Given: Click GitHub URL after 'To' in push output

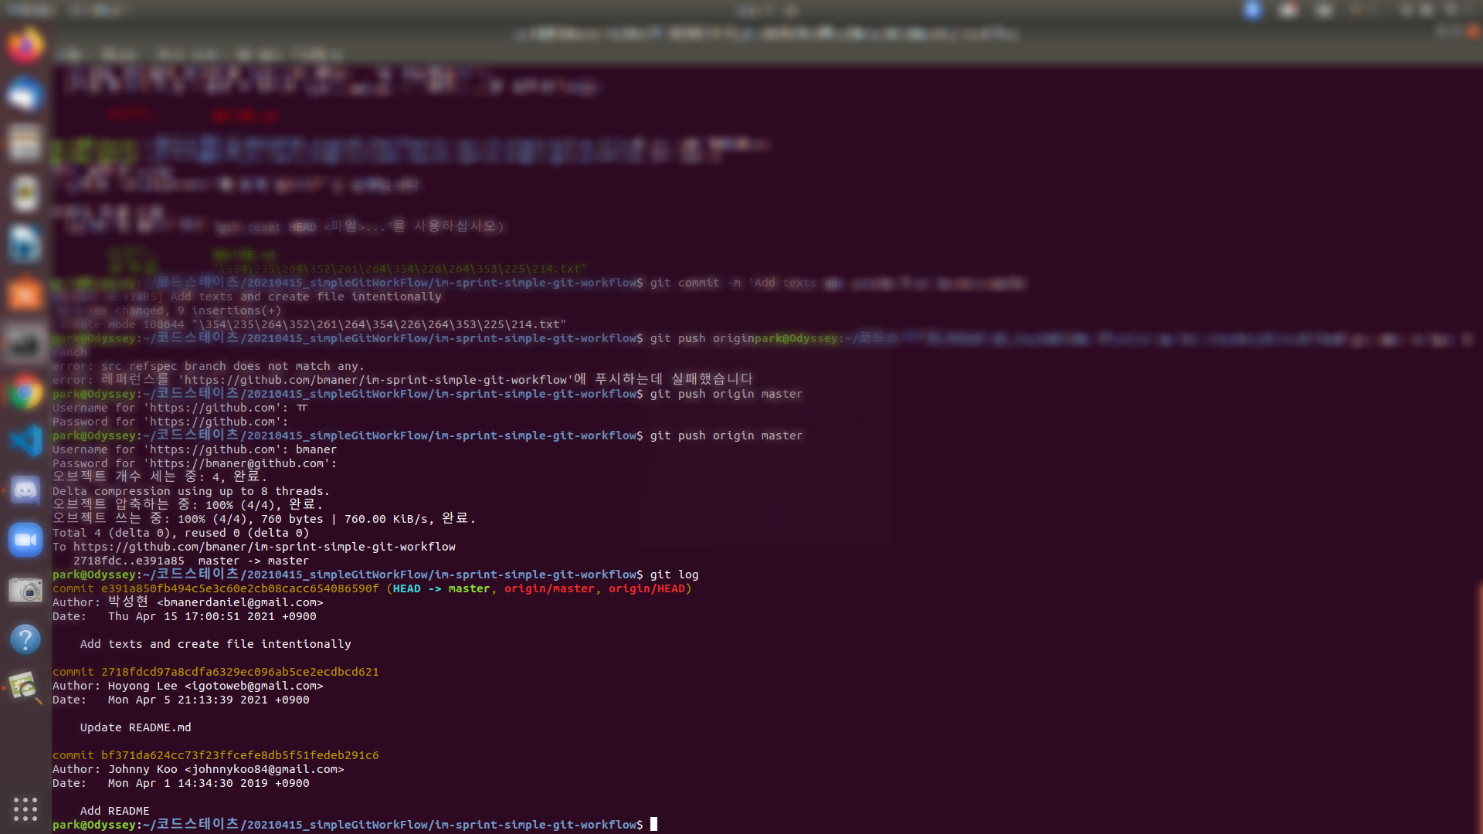Looking at the screenshot, I should coord(264,547).
